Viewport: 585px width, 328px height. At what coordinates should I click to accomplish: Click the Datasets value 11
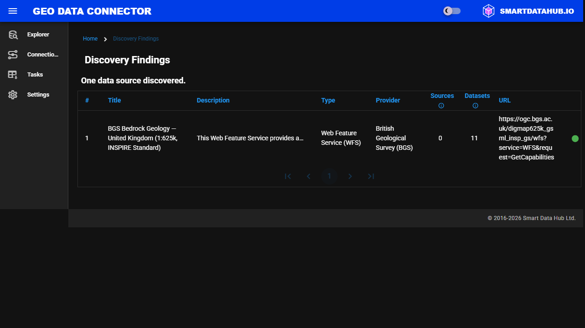tap(474, 138)
